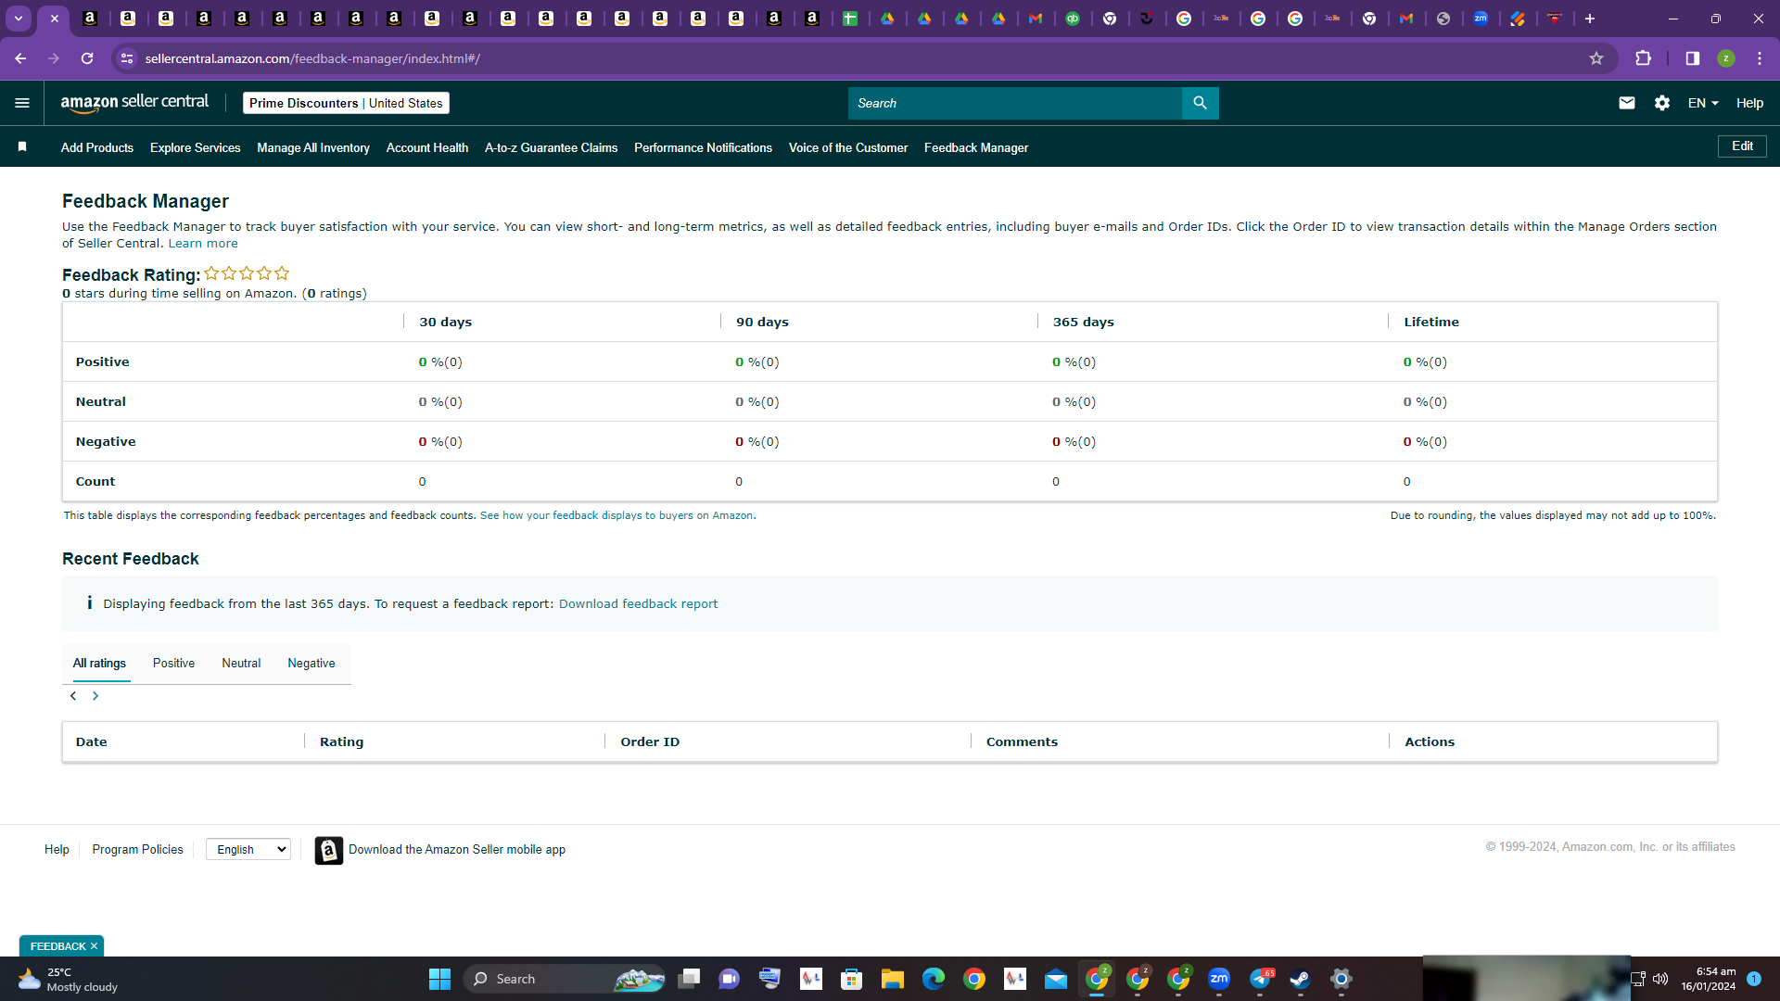1780x1001 pixels.
Task: Open Explore Services in the navigation bar
Action: 196,147
